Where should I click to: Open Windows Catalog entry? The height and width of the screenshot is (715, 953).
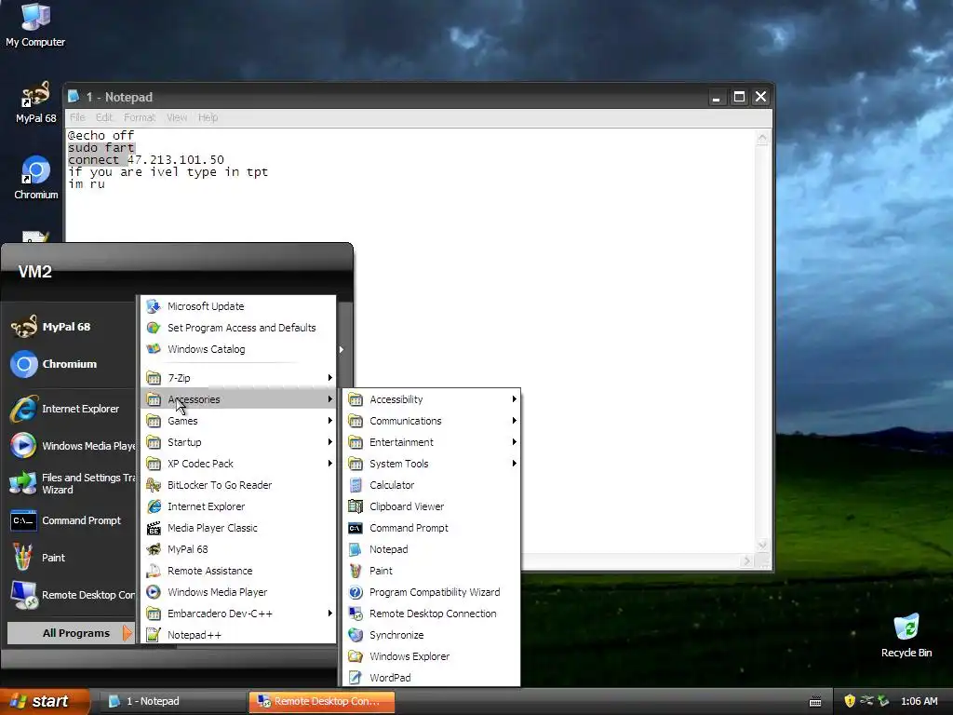point(238,349)
